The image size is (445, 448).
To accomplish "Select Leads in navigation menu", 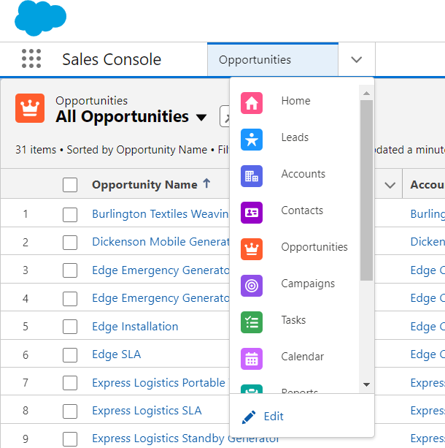I will 295,137.
